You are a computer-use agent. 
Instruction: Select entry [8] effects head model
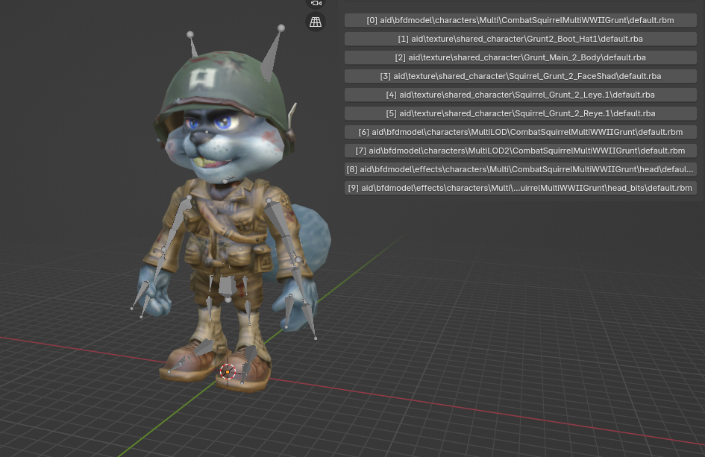click(520, 169)
